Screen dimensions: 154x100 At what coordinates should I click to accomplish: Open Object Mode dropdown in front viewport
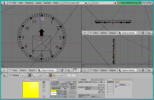pyautogui.click(x=48, y=70)
